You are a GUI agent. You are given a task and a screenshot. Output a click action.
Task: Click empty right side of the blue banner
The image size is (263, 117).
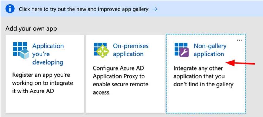tap(211, 9)
